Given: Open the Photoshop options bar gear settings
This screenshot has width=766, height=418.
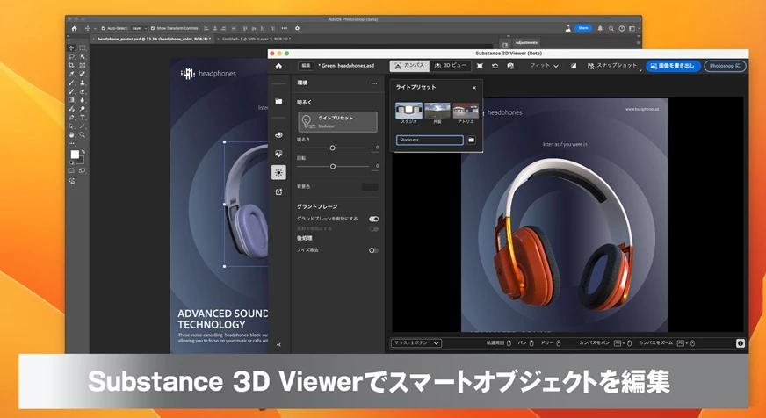Looking at the screenshot, I should 297,28.
